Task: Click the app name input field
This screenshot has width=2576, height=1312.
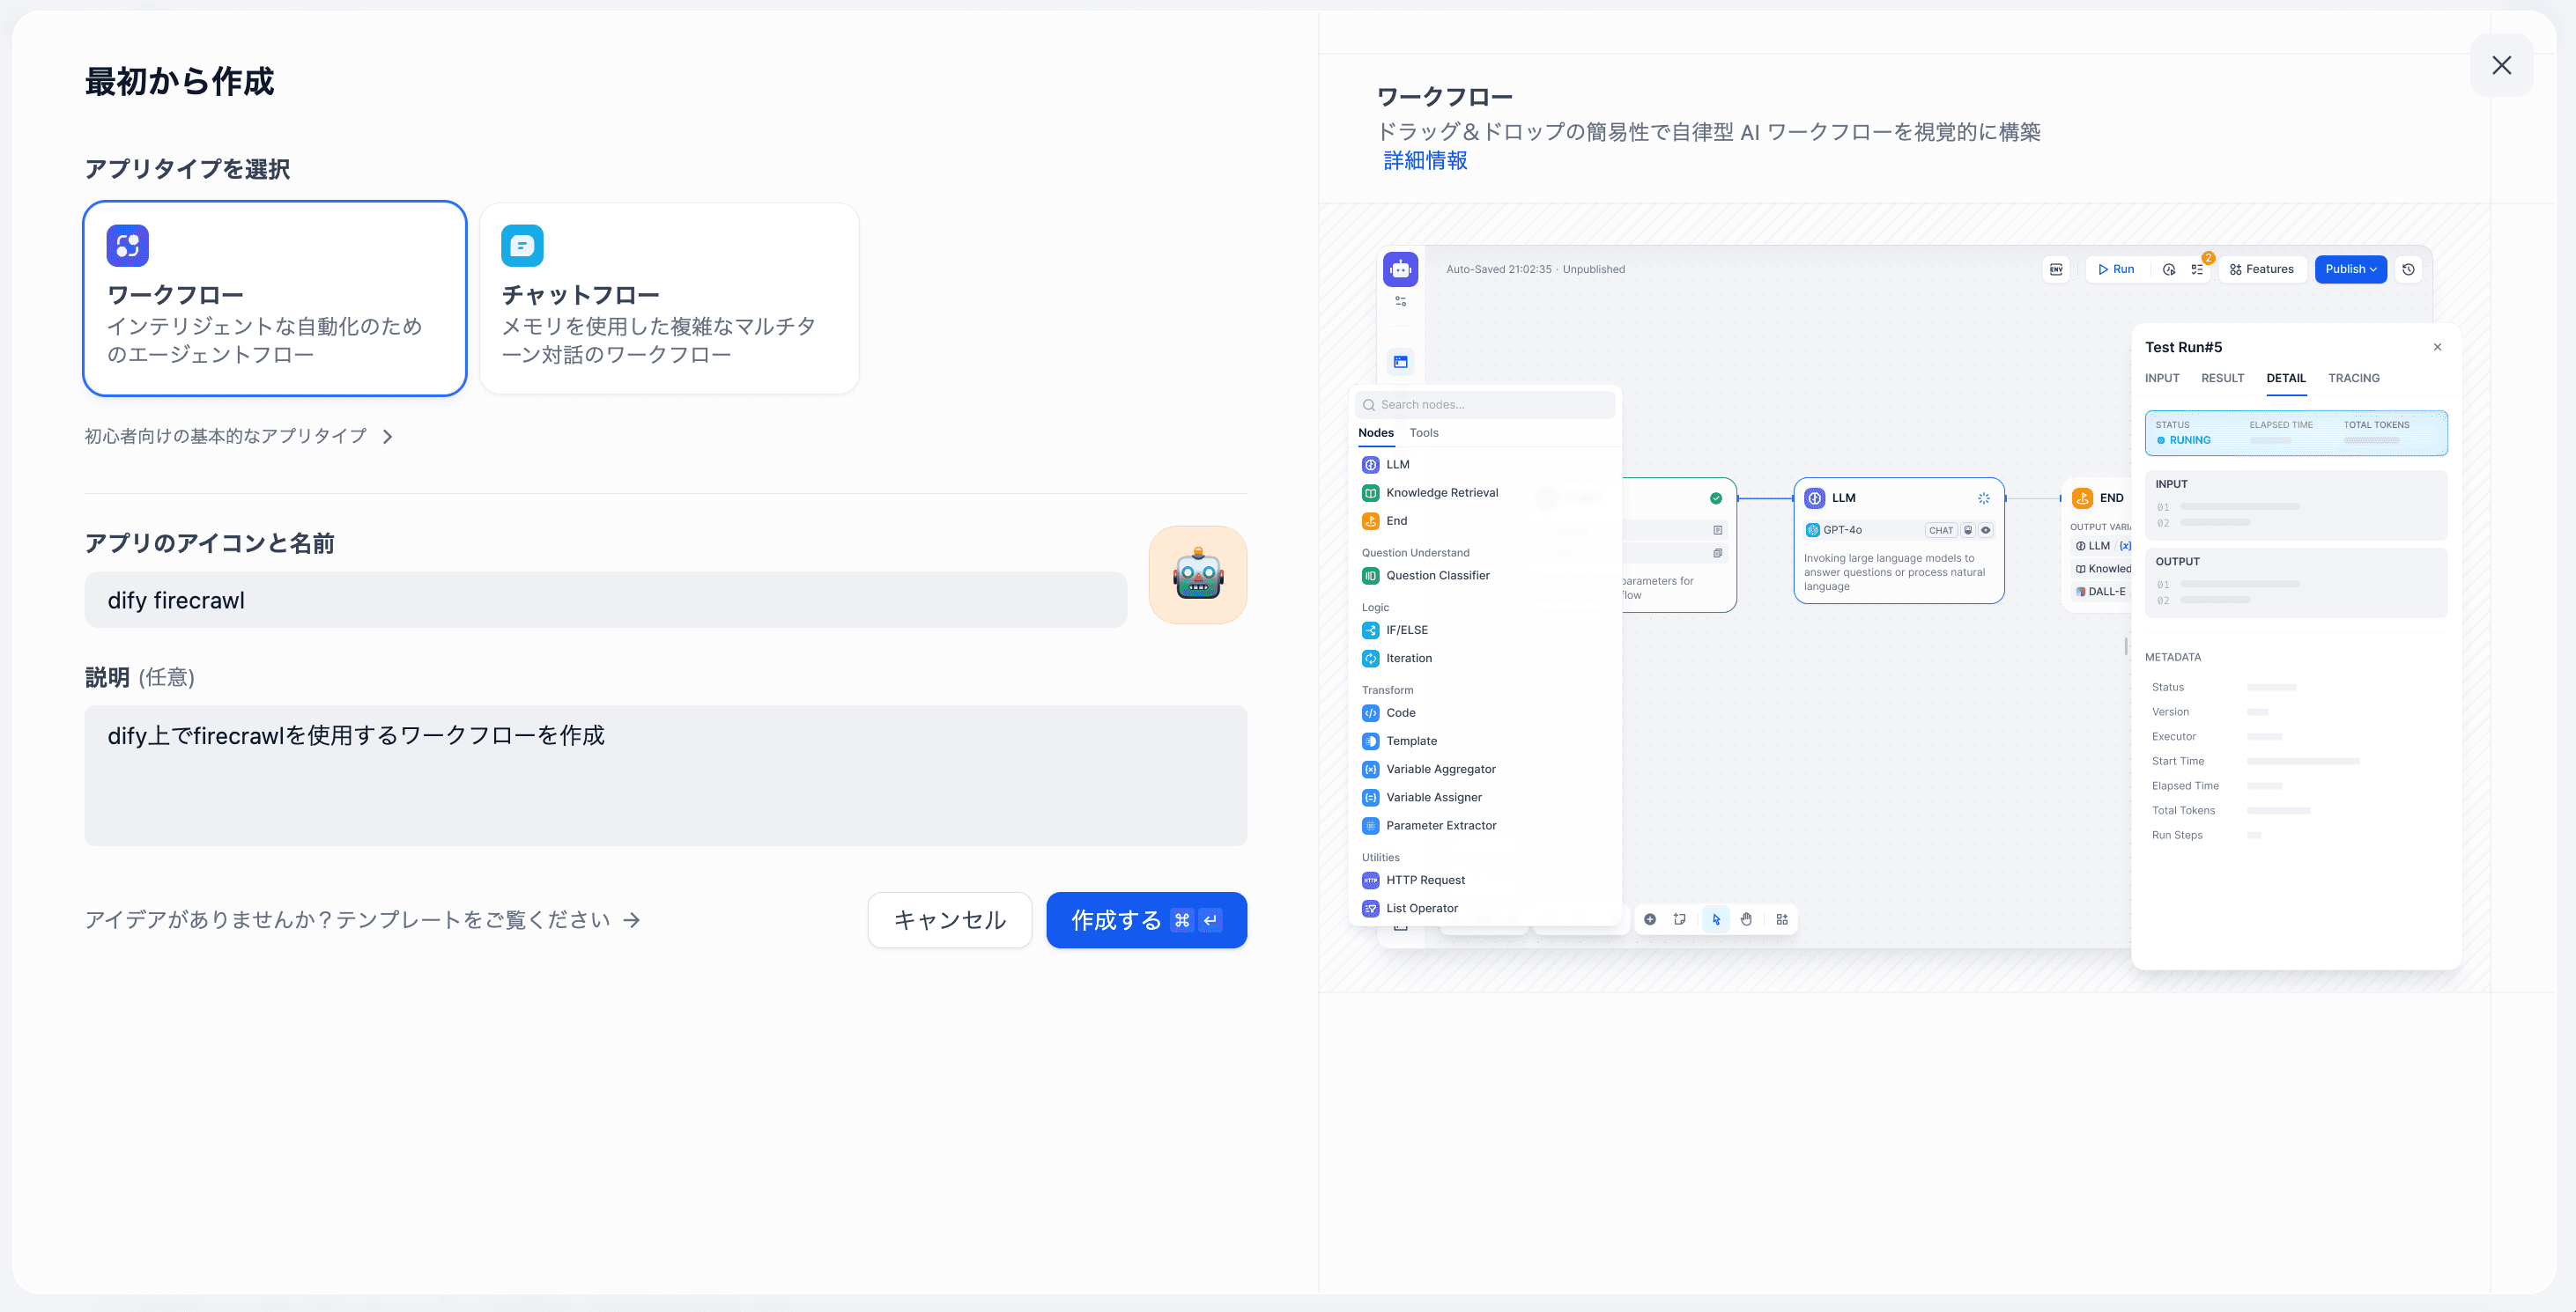Action: click(x=605, y=601)
